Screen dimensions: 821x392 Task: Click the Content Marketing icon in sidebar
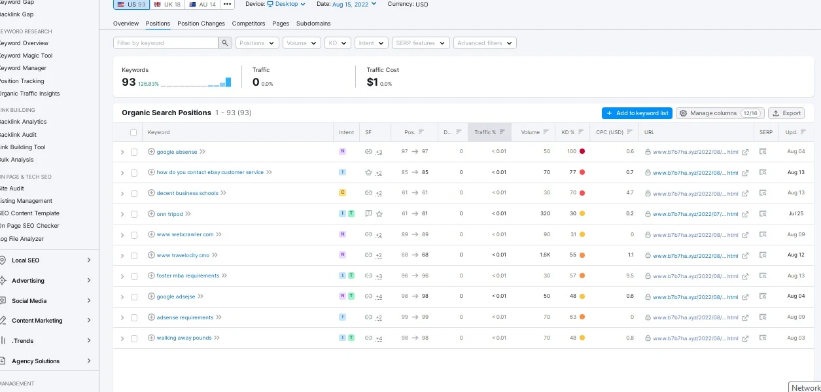[x=3, y=321]
